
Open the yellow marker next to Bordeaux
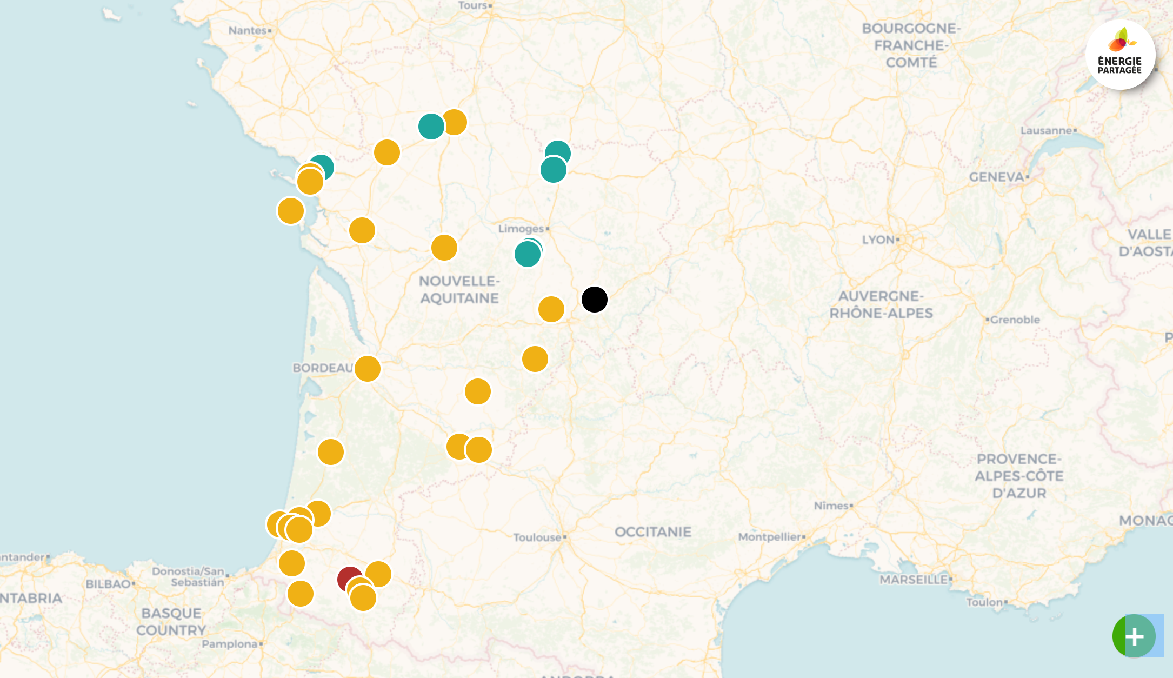click(x=368, y=369)
